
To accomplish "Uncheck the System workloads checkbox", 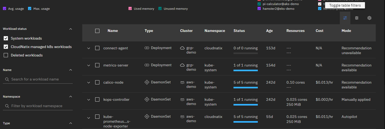I will (x=6, y=39).
